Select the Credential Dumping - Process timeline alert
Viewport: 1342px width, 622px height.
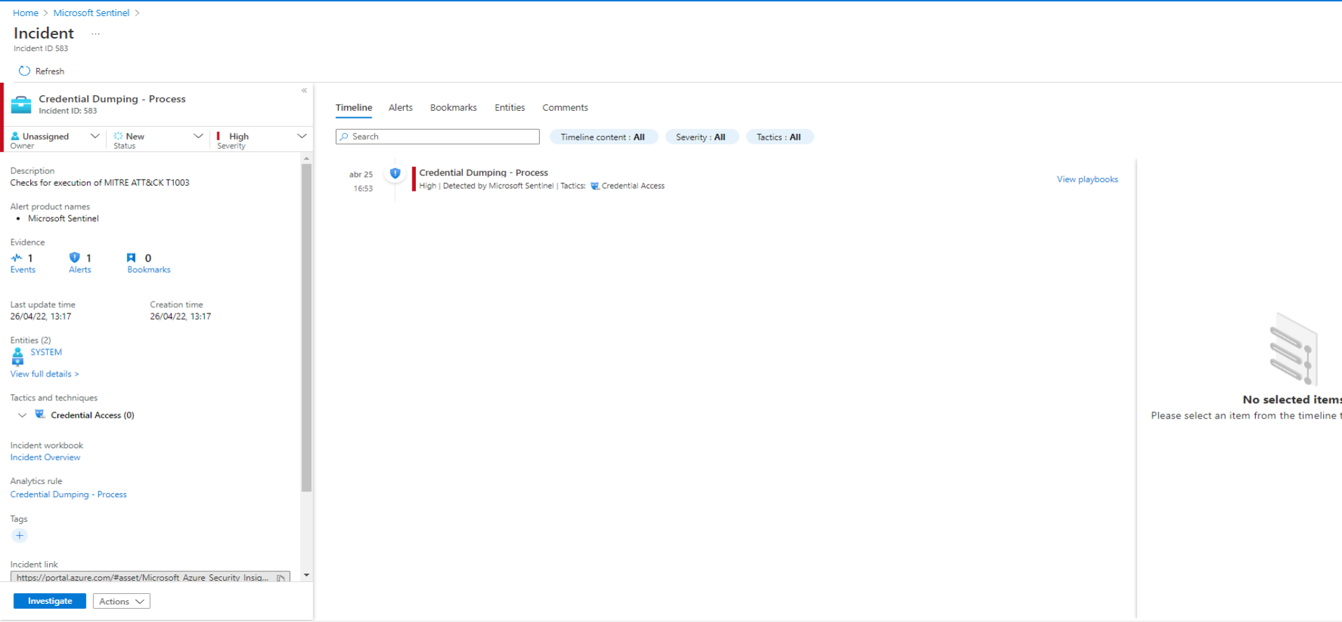coord(484,173)
